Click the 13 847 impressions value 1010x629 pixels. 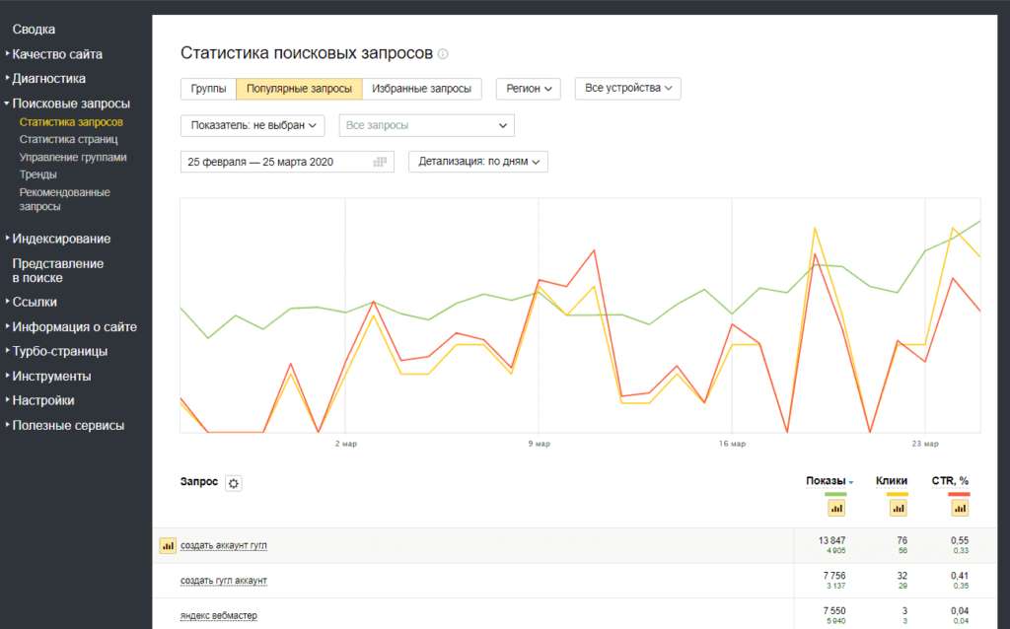coord(832,541)
